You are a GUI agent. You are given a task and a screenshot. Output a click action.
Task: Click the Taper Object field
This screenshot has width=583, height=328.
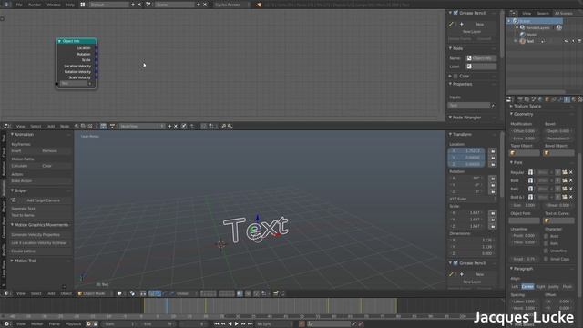click(525, 153)
